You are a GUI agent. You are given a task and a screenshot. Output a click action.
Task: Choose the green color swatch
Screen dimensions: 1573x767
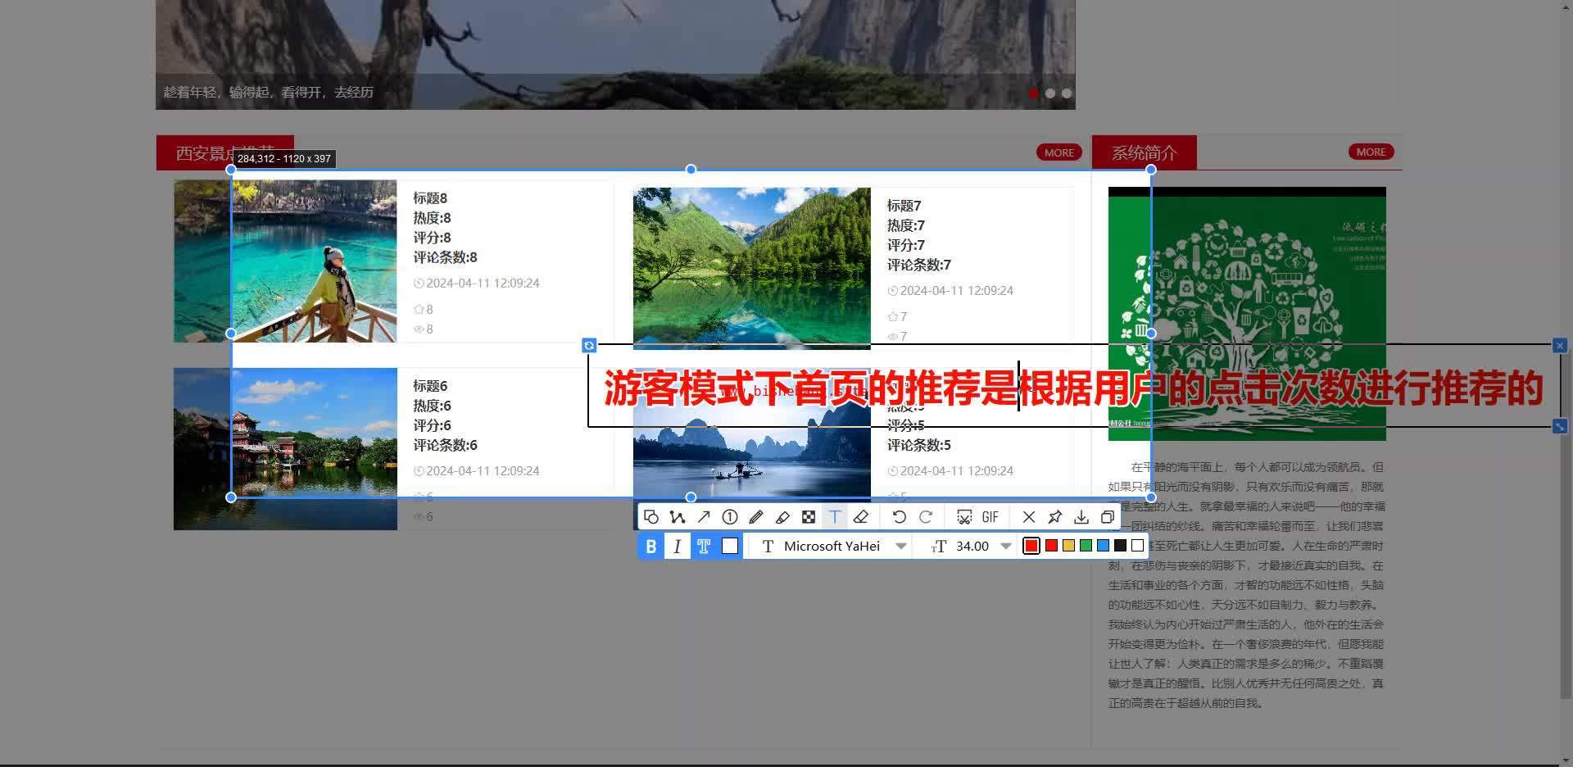pos(1086,546)
